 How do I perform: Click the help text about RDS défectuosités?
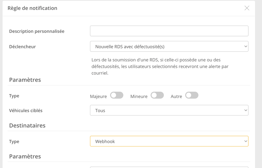pos(160,66)
